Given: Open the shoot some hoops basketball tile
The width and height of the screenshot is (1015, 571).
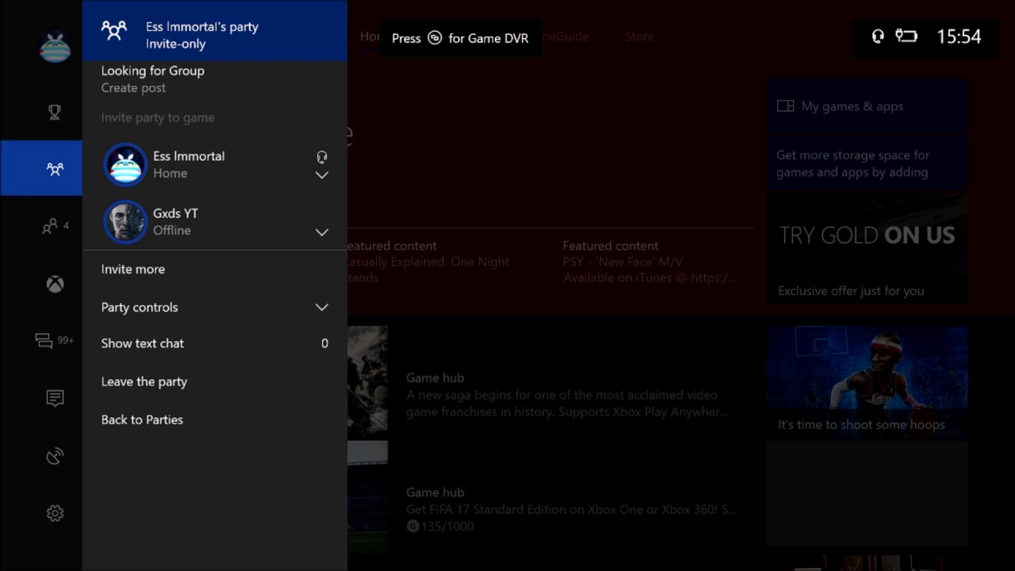Looking at the screenshot, I should (x=867, y=382).
